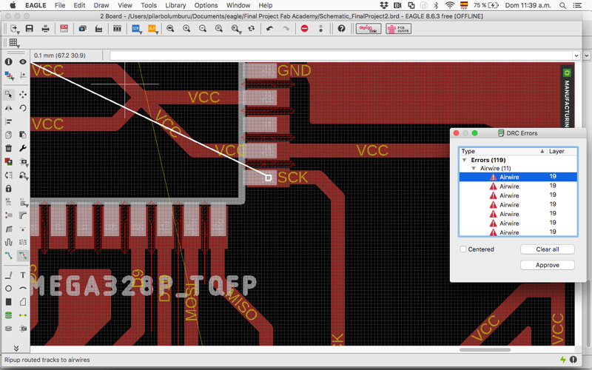Image resolution: width=592 pixels, height=370 pixels.
Task: Open the Dropbox menu bar icon
Action: [x=384, y=5]
